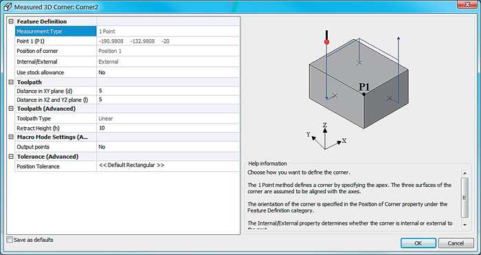The height and width of the screenshot is (255, 481).
Task: Edit the Point 1 coordinates field
Action: pos(168,41)
